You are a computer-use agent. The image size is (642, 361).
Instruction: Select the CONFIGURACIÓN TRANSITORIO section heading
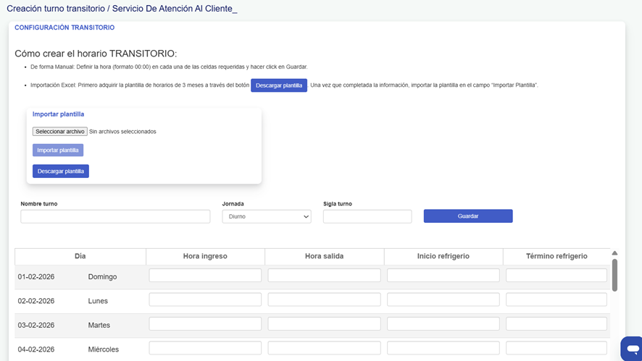click(64, 27)
